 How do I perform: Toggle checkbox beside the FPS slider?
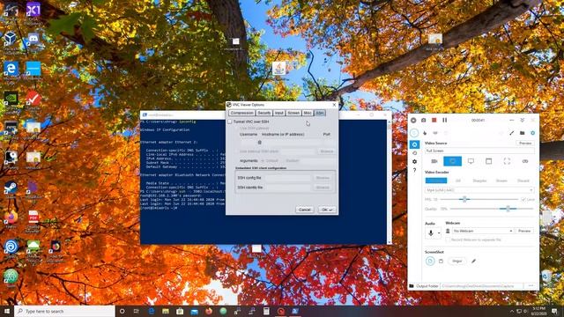(x=523, y=199)
